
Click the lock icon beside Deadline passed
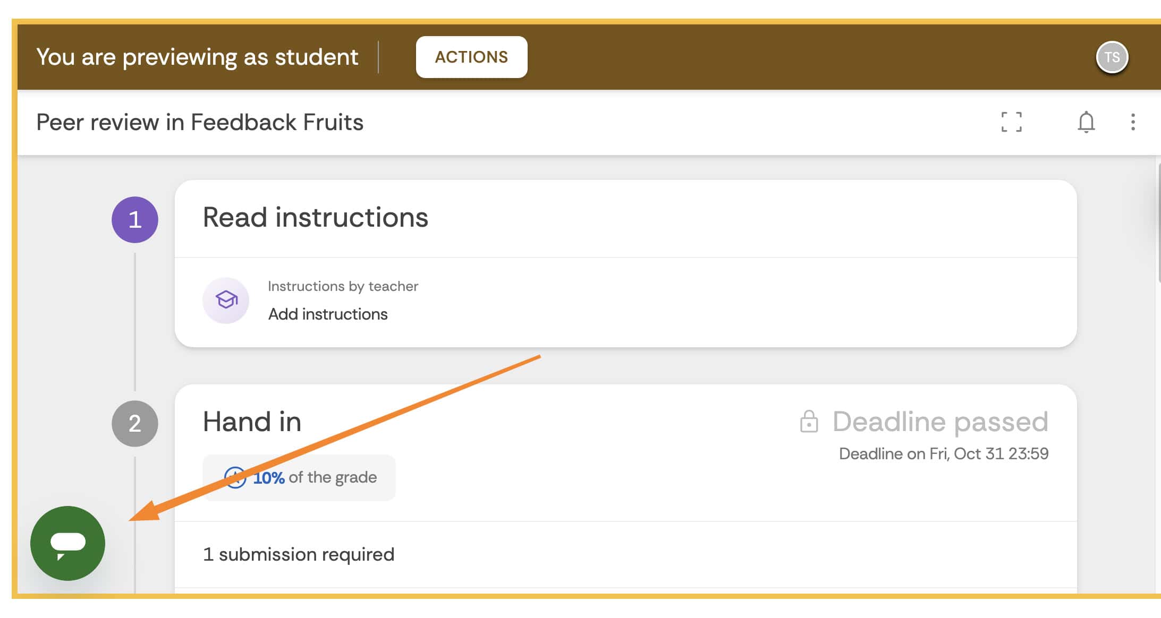(809, 422)
